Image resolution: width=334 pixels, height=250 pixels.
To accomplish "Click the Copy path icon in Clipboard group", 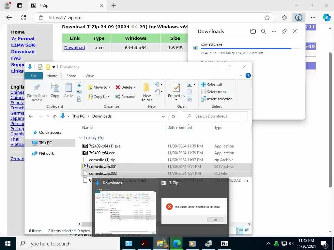I will 79,92.
